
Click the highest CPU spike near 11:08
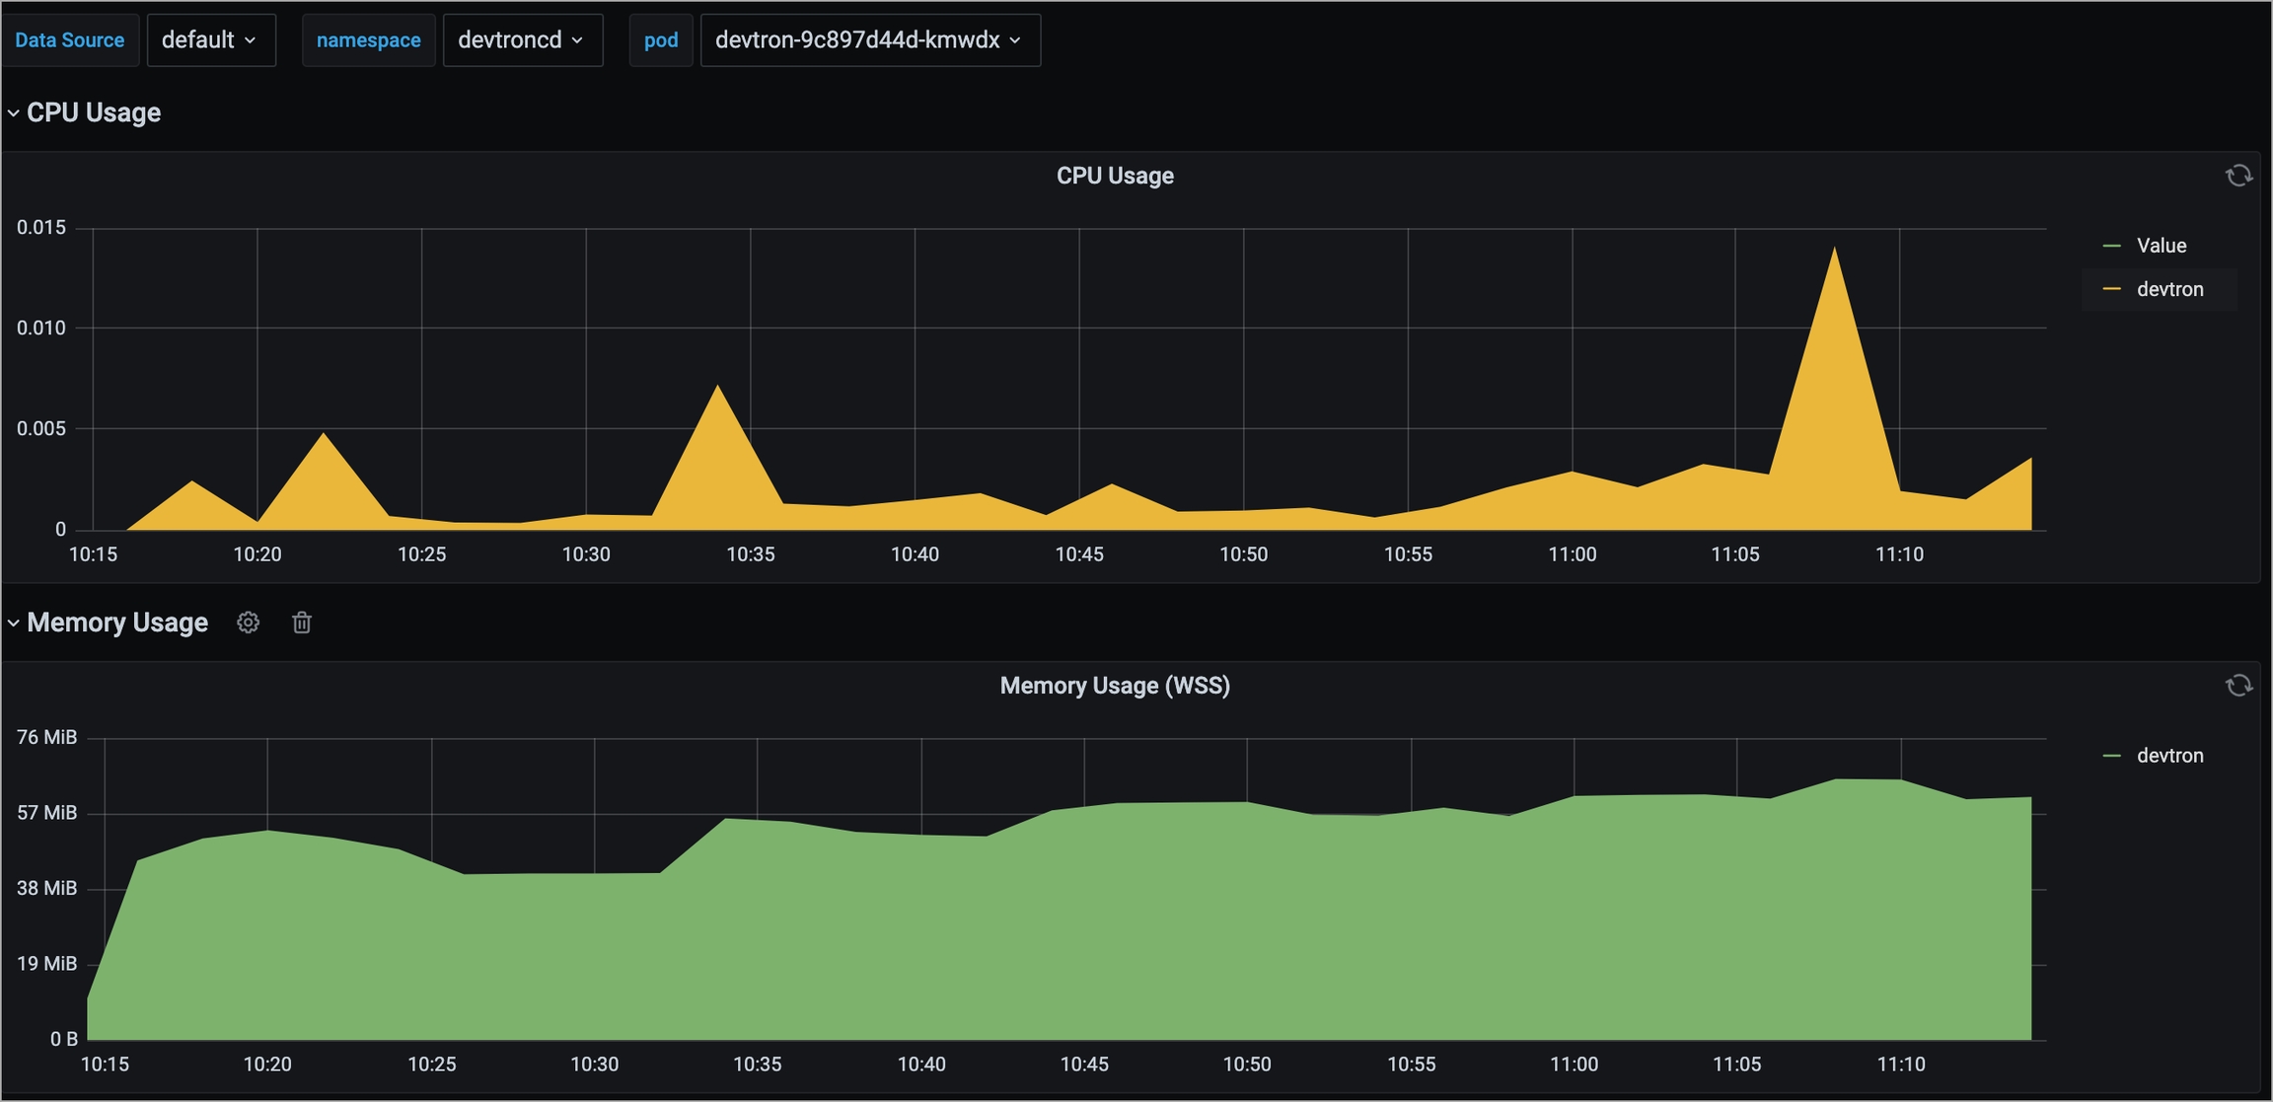(x=1834, y=251)
